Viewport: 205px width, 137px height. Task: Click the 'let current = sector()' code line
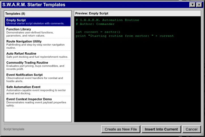pyautogui.click(x=98, y=32)
